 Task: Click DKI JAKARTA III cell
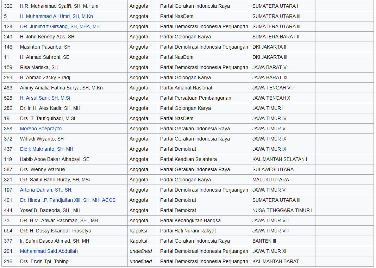pyautogui.click(x=283, y=57)
